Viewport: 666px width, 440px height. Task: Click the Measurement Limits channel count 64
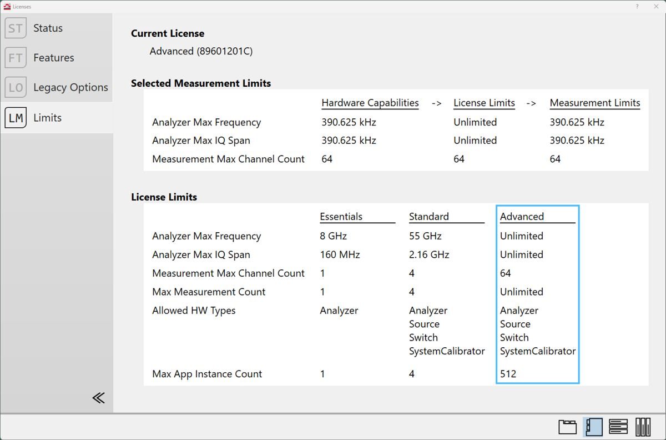click(555, 159)
